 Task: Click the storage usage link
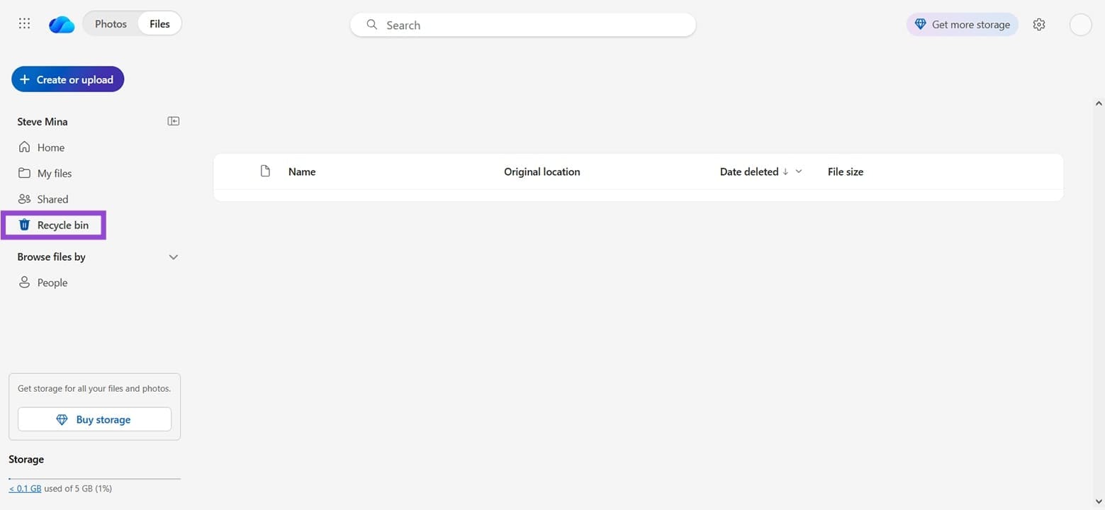(x=25, y=488)
